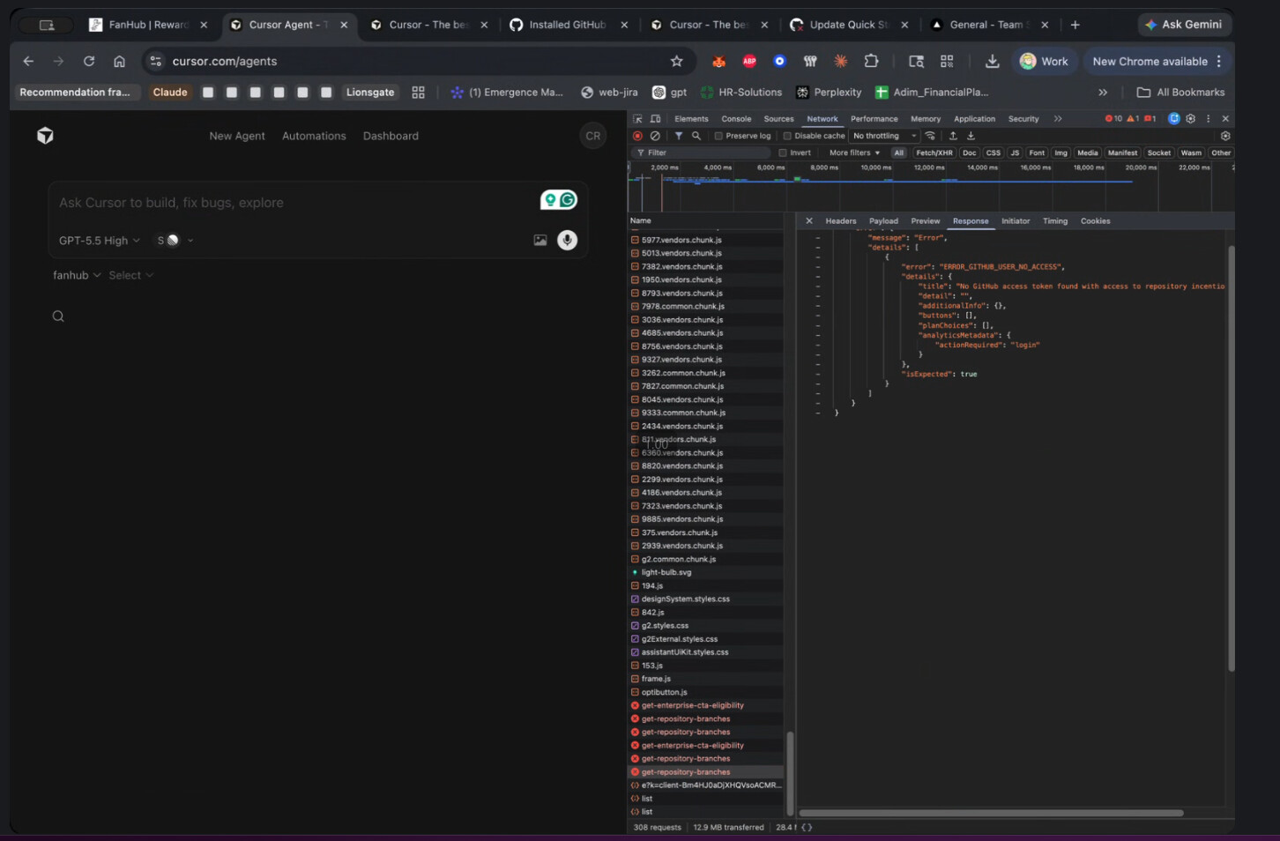Filter requests by CSS type
Viewport: 1280px width, 841px height.
point(993,153)
